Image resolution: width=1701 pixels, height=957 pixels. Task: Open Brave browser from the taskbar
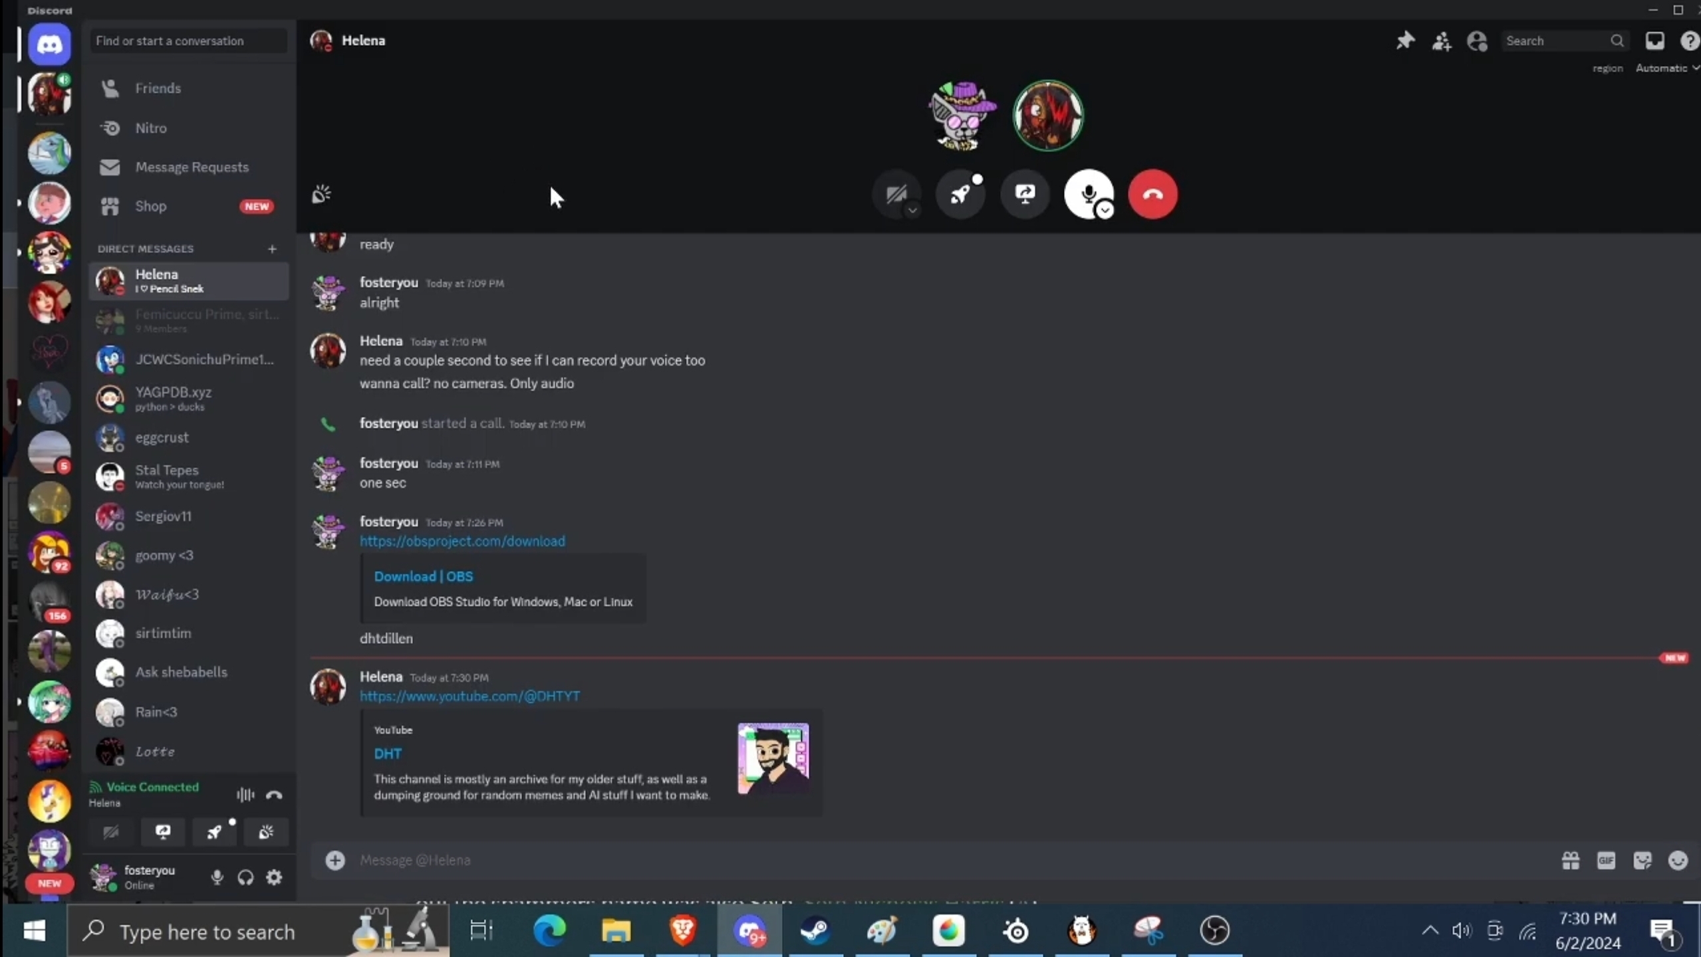683,930
